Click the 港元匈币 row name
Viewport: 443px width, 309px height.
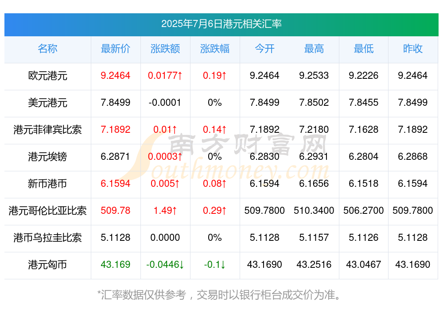(x=47, y=265)
